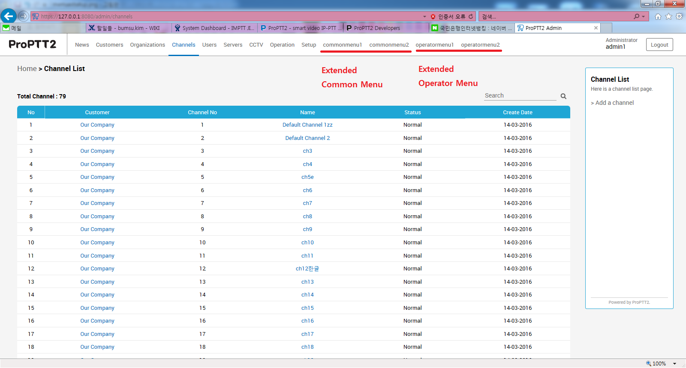Expand the zoom level dropdown arrow

[674, 364]
